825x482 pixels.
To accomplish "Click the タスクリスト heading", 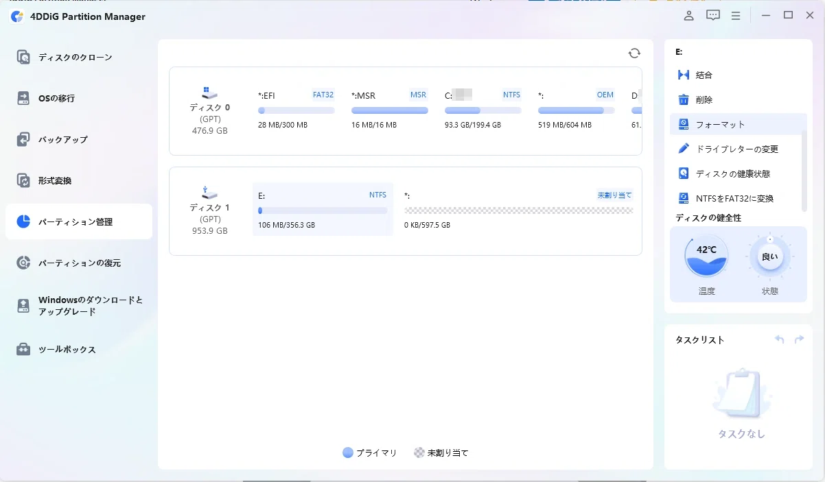I will click(700, 339).
